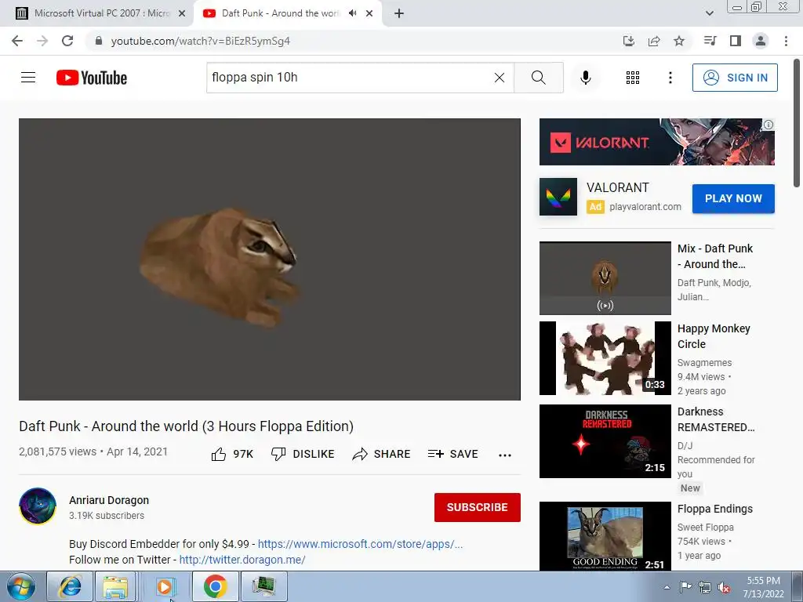Open the Chrome profile avatar

click(761, 41)
